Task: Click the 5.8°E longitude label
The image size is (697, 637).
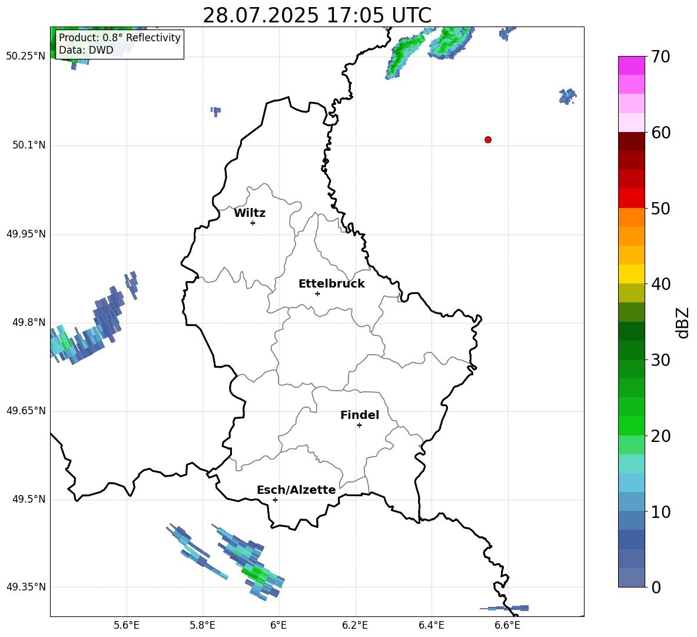Action: [203, 625]
